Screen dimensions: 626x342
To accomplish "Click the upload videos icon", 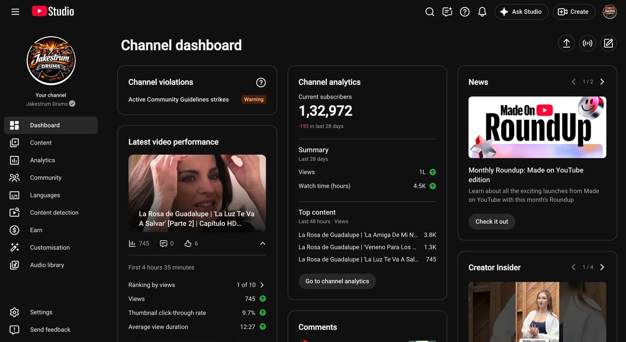I will pyautogui.click(x=566, y=43).
